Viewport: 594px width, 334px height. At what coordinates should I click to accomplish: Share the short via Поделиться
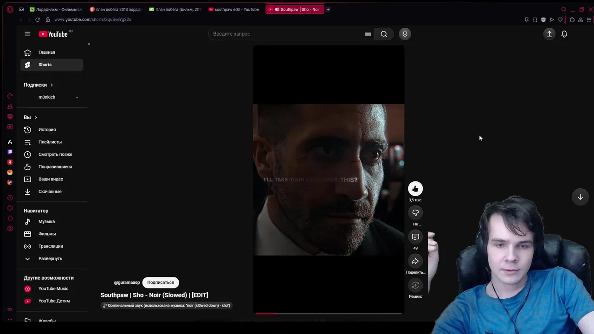(415, 261)
